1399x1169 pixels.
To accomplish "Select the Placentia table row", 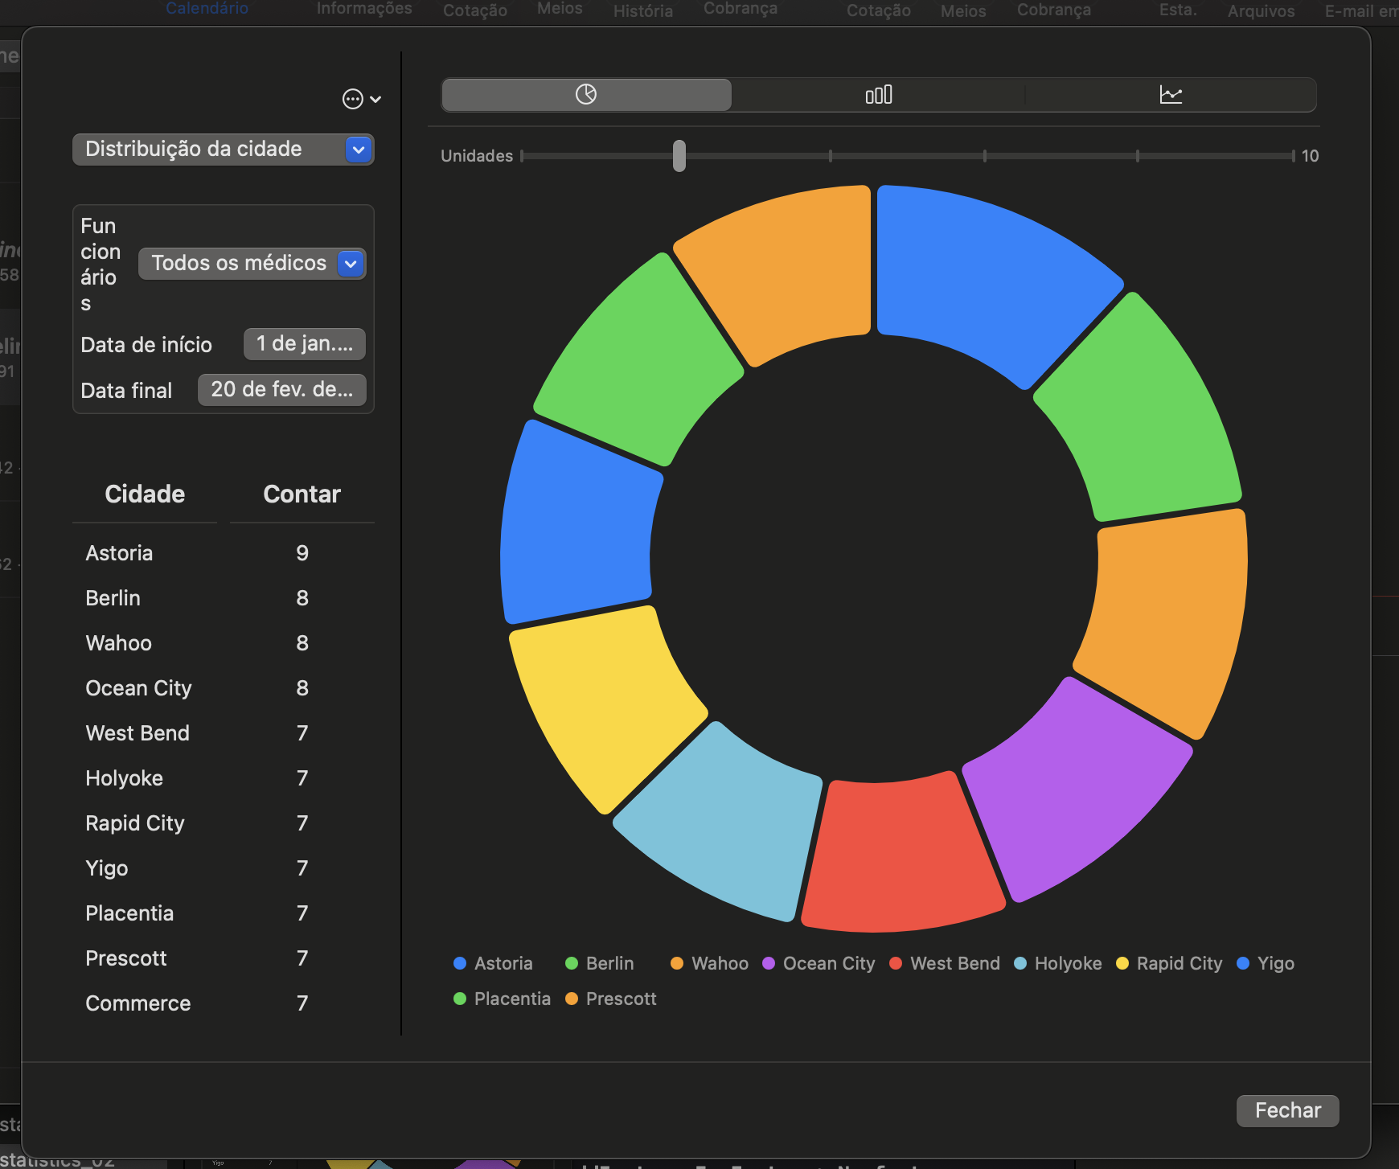I will click(x=223, y=913).
